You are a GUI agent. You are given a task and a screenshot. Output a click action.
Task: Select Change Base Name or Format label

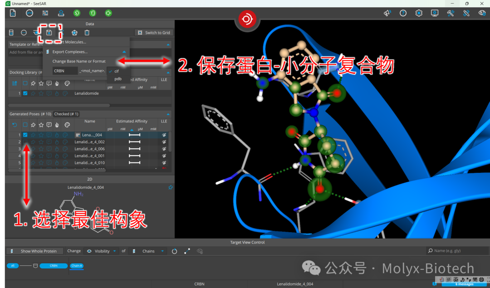79,61
